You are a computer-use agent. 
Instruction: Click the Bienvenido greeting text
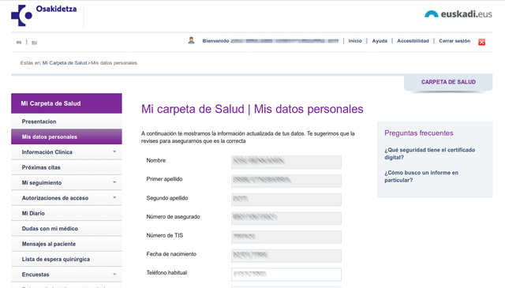[x=215, y=41]
